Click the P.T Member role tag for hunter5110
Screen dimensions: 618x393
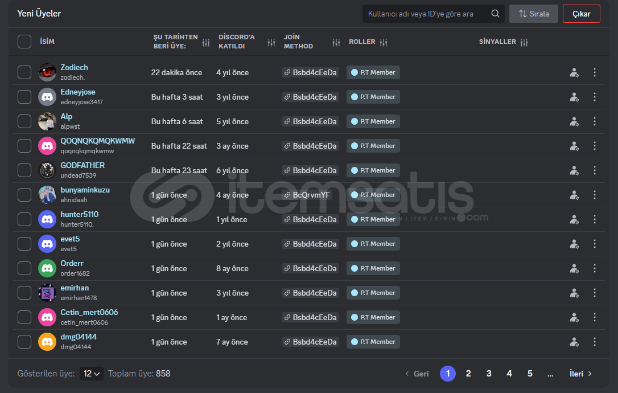tap(373, 219)
